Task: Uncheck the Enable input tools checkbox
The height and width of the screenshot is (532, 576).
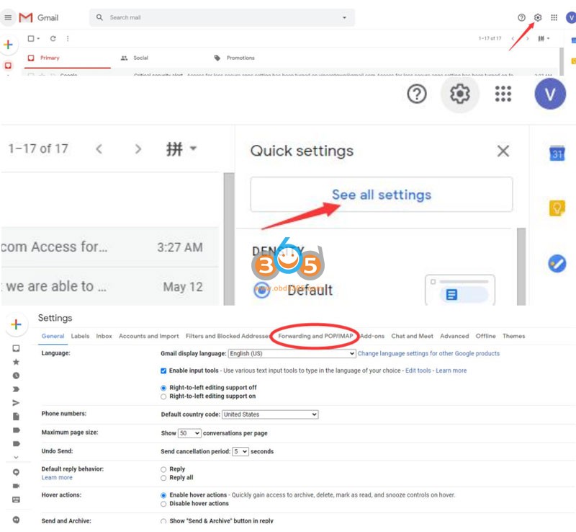Action: (163, 371)
